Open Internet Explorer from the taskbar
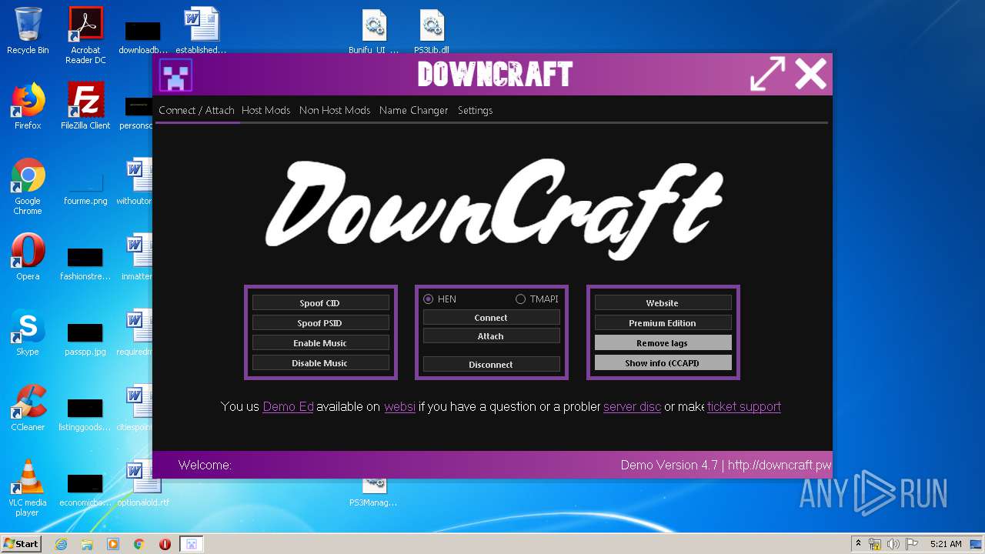Image resolution: width=985 pixels, height=554 pixels. [x=61, y=544]
